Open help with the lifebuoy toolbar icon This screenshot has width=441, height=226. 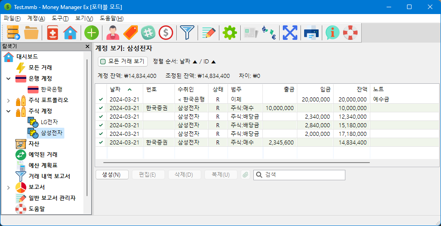[350, 33]
